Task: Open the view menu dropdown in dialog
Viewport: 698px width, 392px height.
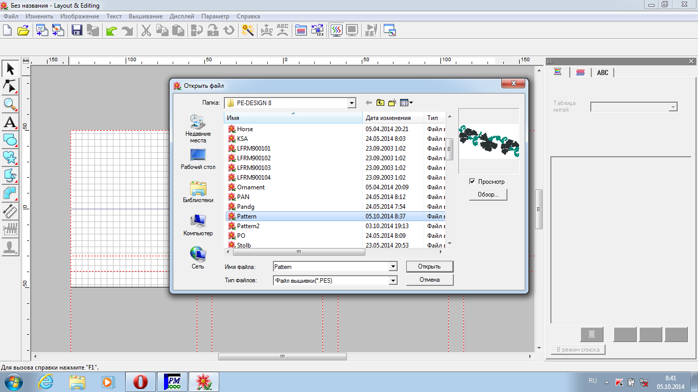Action: click(x=407, y=103)
